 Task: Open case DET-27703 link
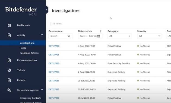pyautogui.click(x=54, y=72)
